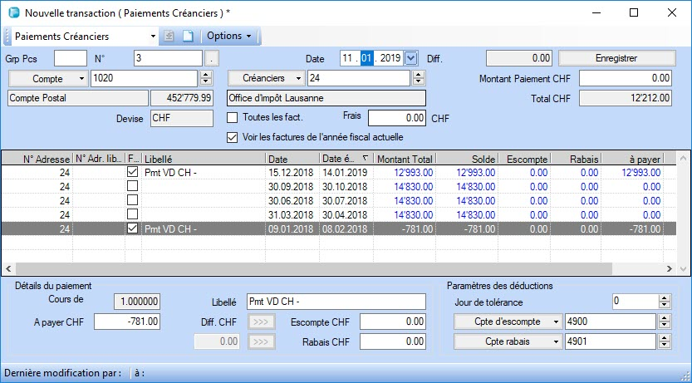The width and height of the screenshot is (692, 383).
Task: Click the small dot button next to N° field
Action: coord(213,58)
